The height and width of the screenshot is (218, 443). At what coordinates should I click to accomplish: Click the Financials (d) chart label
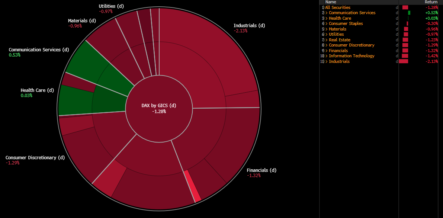click(x=261, y=170)
